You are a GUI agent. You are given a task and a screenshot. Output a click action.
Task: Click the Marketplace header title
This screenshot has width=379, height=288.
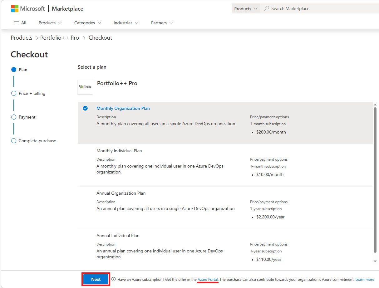tap(67, 9)
